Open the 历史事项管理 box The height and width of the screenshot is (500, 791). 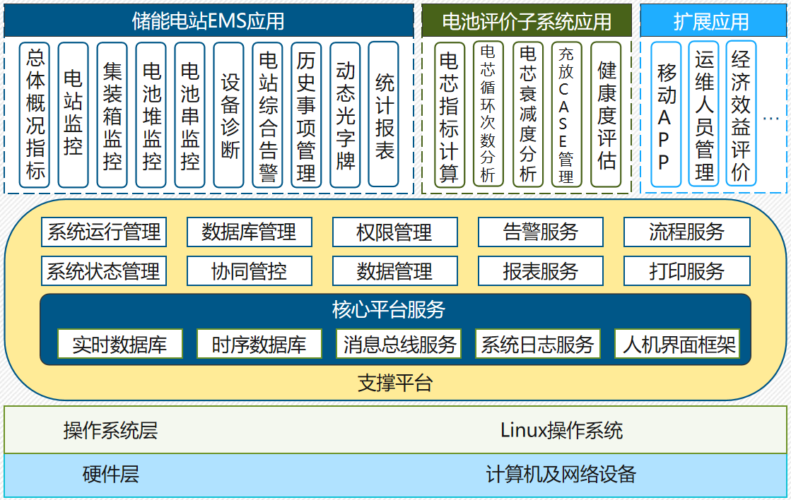306,115
